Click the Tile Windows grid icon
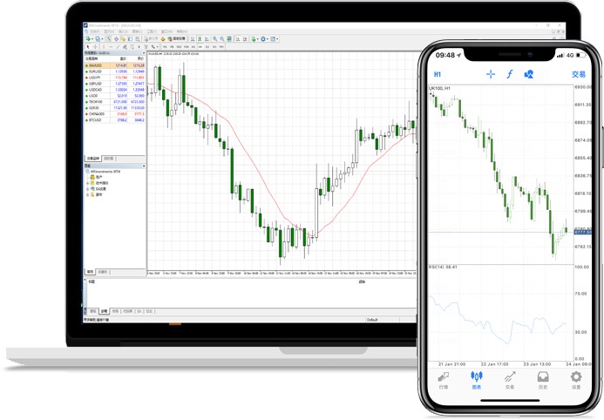The image size is (604, 420). tap(229, 39)
